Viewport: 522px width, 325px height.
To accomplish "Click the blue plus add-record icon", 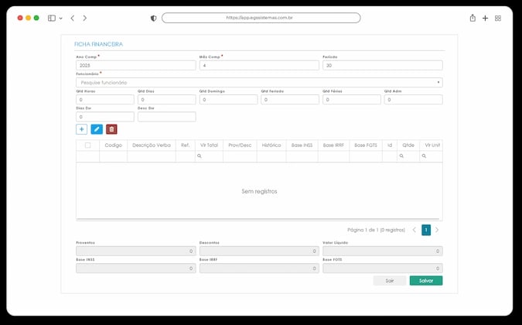I will point(81,129).
